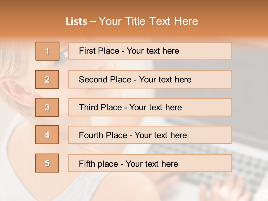Select the "Your Title Text Here" title text

(148, 21)
